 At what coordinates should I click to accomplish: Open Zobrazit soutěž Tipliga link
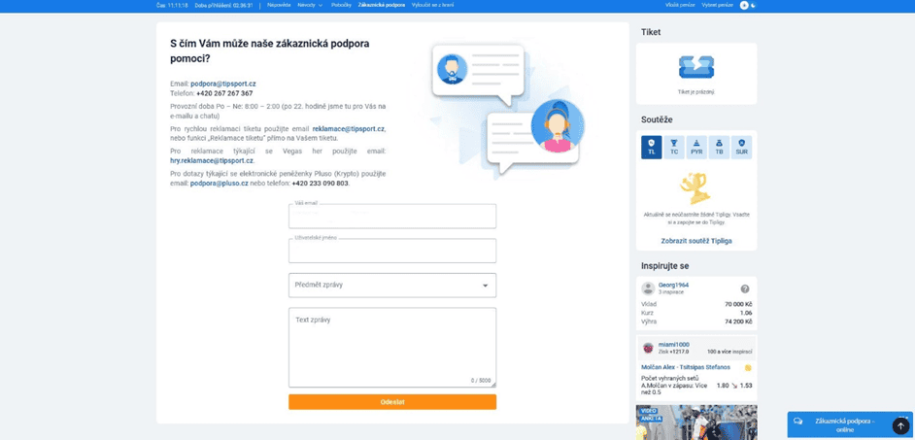click(x=696, y=241)
